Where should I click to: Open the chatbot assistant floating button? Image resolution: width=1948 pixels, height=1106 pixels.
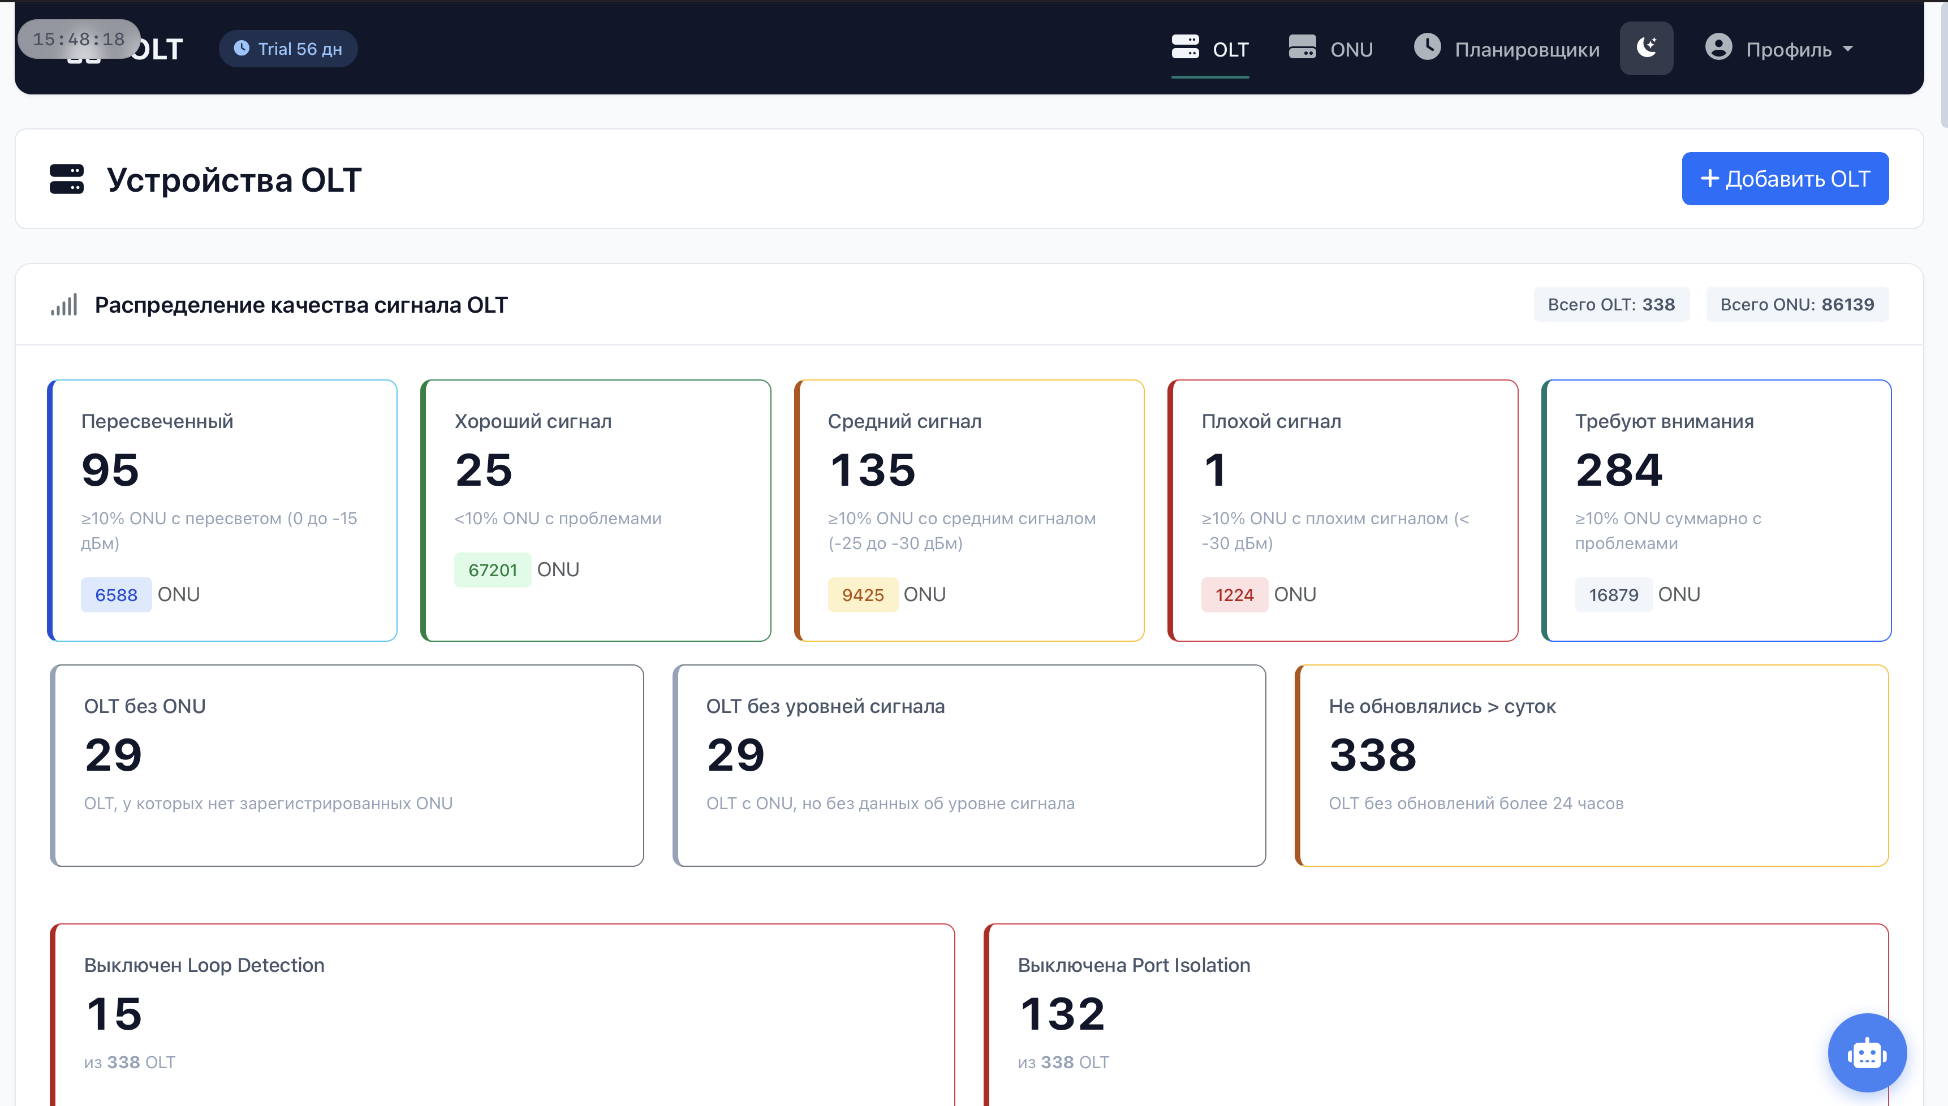[1867, 1053]
